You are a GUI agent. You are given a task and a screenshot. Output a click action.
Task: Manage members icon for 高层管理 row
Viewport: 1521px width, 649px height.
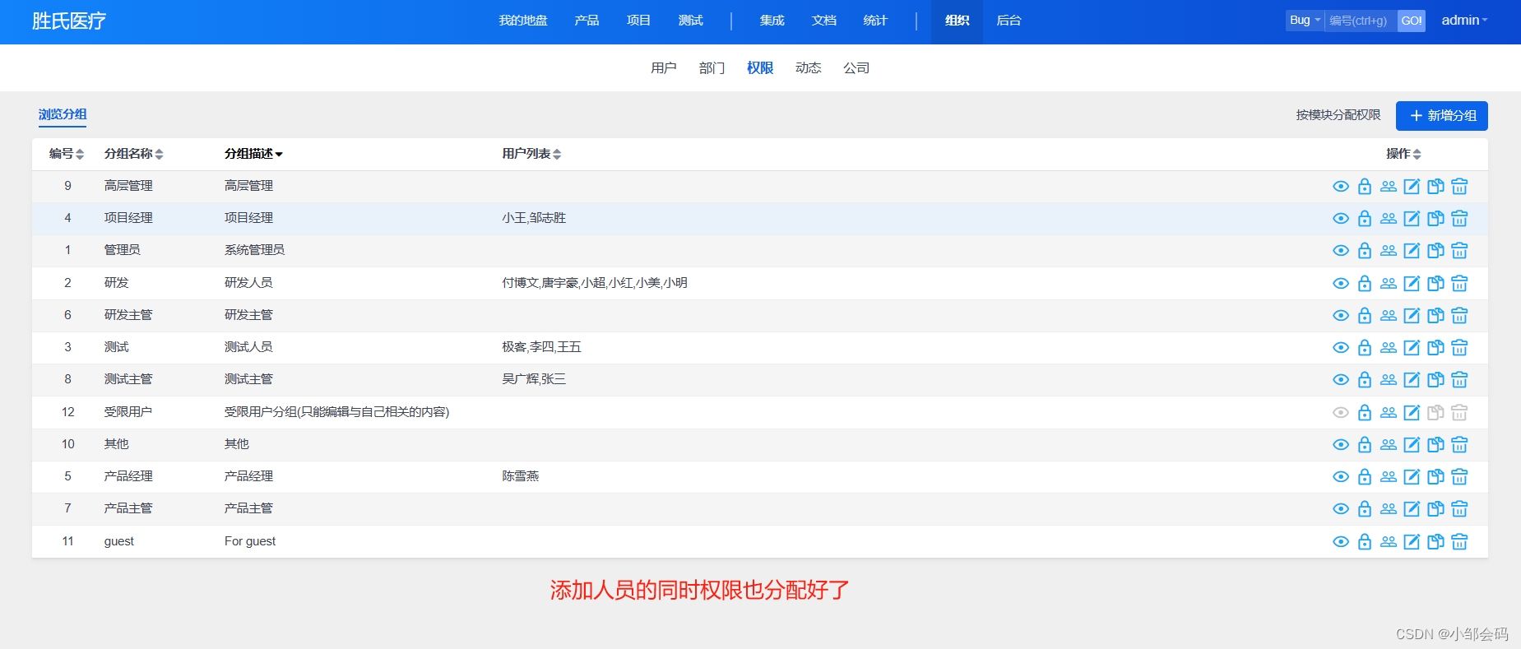(x=1389, y=187)
